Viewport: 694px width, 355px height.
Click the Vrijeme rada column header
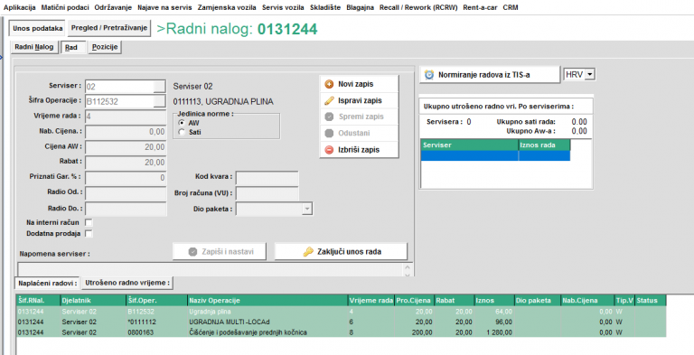point(370,301)
